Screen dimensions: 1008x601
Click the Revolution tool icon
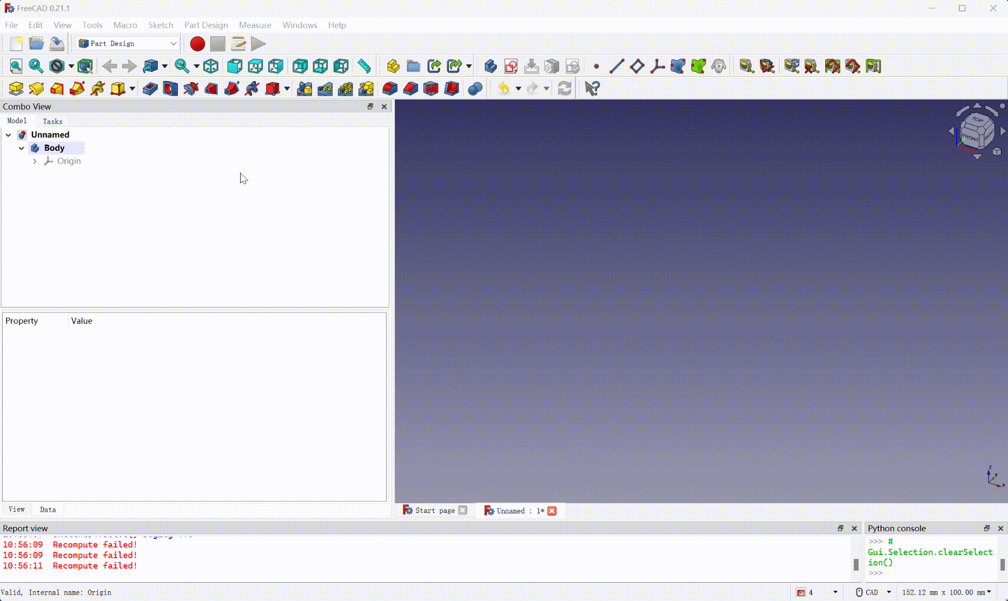coord(36,89)
